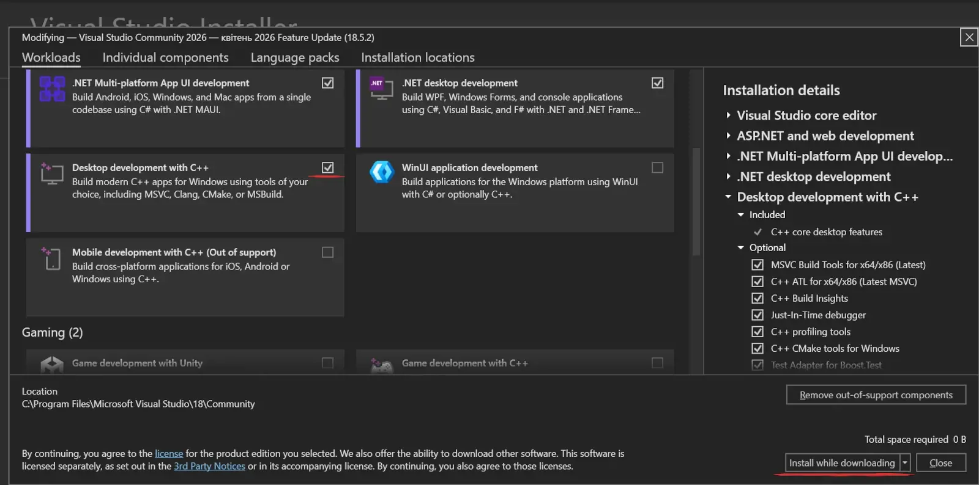
Task: Click the .NET desktop development workload icon
Action: click(381, 89)
